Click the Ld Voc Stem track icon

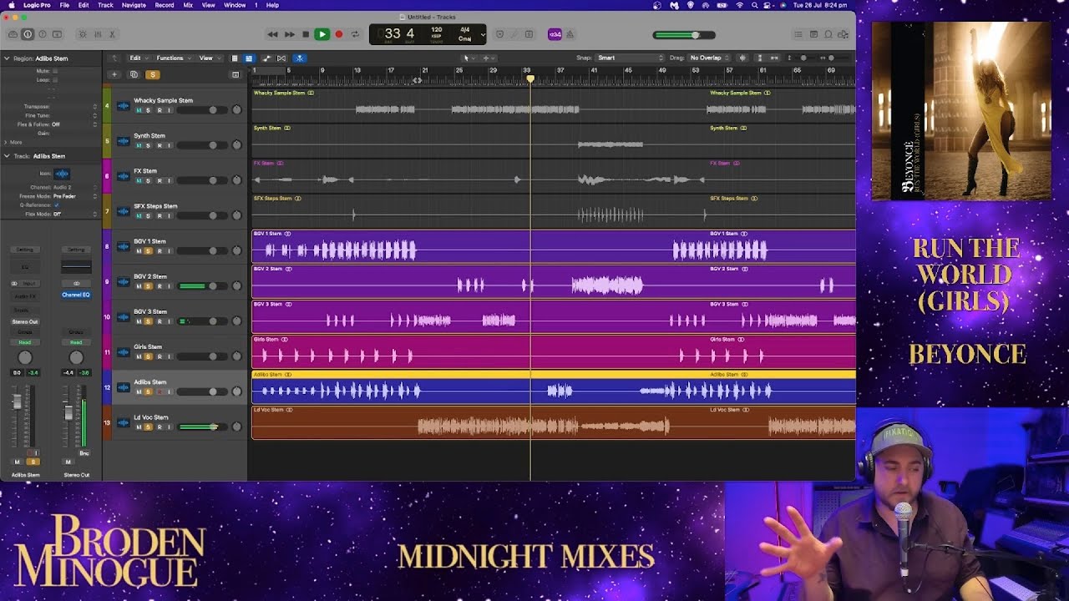124,423
